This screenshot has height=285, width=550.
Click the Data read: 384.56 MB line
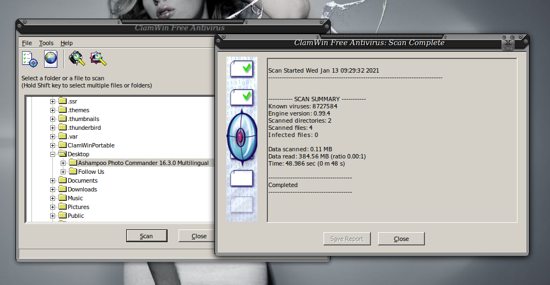(317, 156)
